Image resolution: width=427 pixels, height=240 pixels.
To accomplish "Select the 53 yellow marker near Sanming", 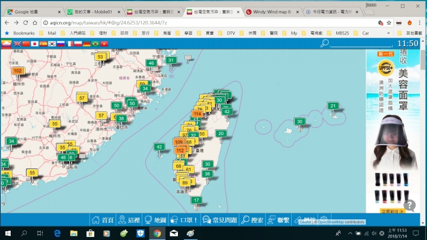I will (100, 57).
